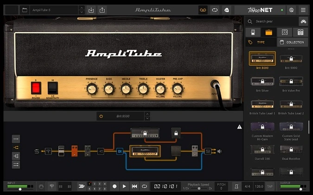Image resolution: width=313 pixels, height=195 pixels.
Task: Click the TAP tempo button
Action: [x=270, y=186]
